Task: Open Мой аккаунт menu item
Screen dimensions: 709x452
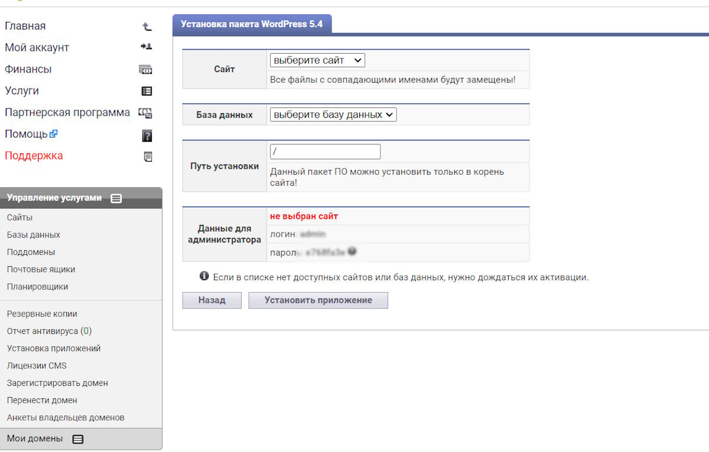Action: [37, 48]
